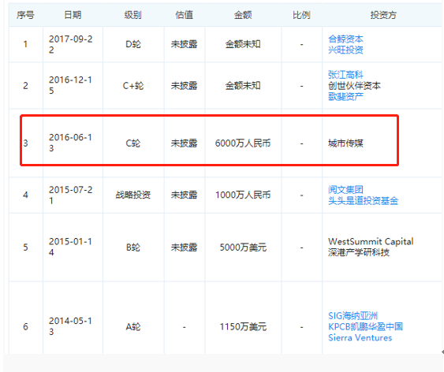Click the C+轮 level cell
This screenshot has height=372, width=444.
pyautogui.click(x=132, y=85)
